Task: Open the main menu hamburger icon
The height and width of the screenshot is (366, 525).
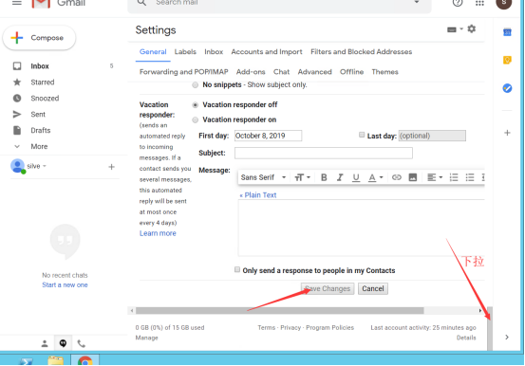Action: (17, 3)
